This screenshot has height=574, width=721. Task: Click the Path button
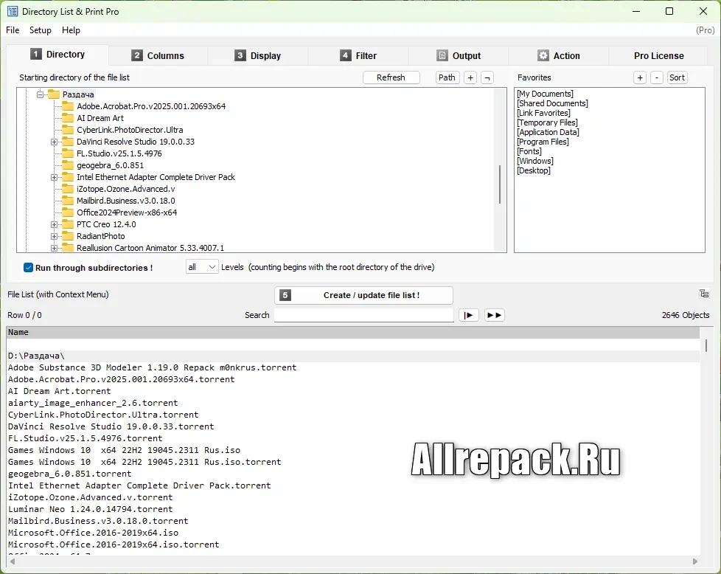click(447, 77)
